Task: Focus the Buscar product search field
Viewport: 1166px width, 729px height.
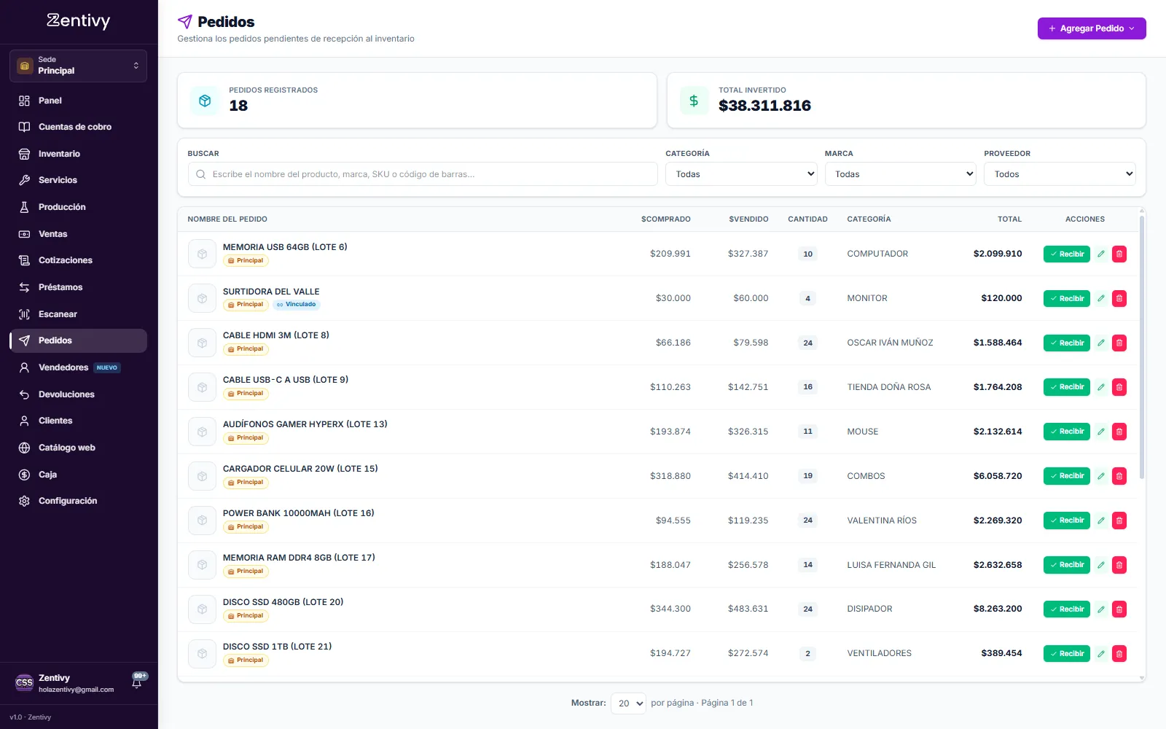Action: click(423, 174)
